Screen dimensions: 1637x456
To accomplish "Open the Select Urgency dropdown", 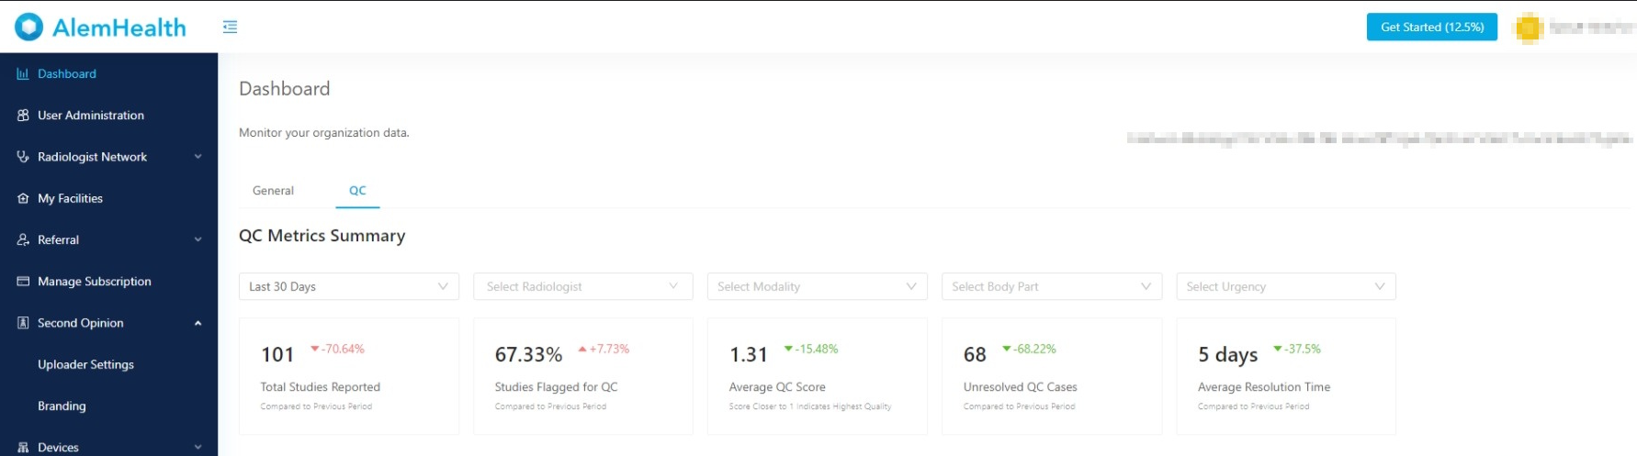I will 1286,286.
